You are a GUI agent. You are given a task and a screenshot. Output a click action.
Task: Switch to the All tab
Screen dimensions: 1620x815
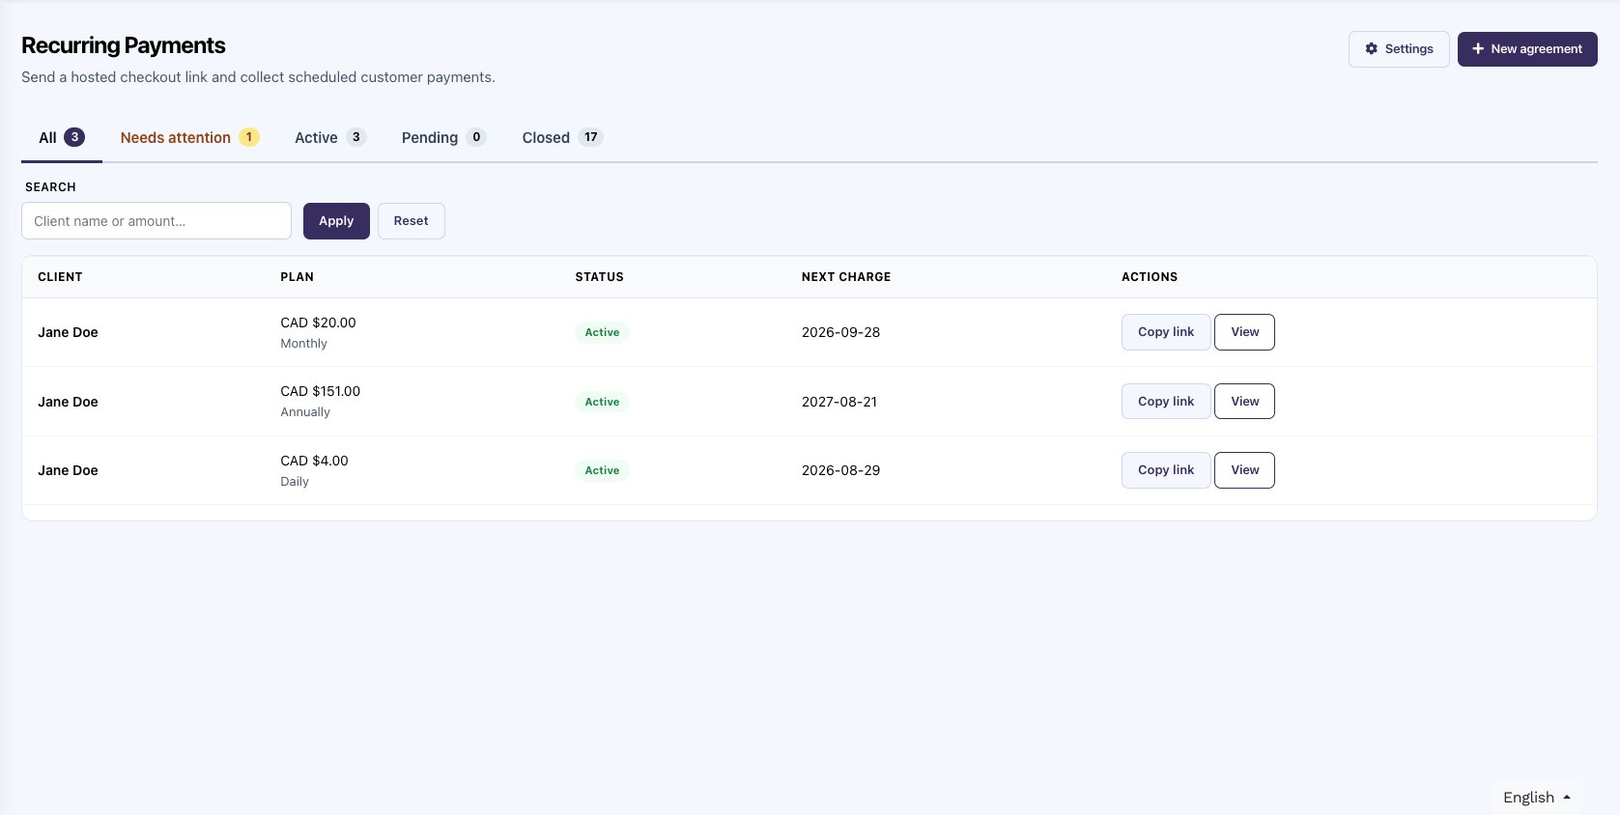62,137
